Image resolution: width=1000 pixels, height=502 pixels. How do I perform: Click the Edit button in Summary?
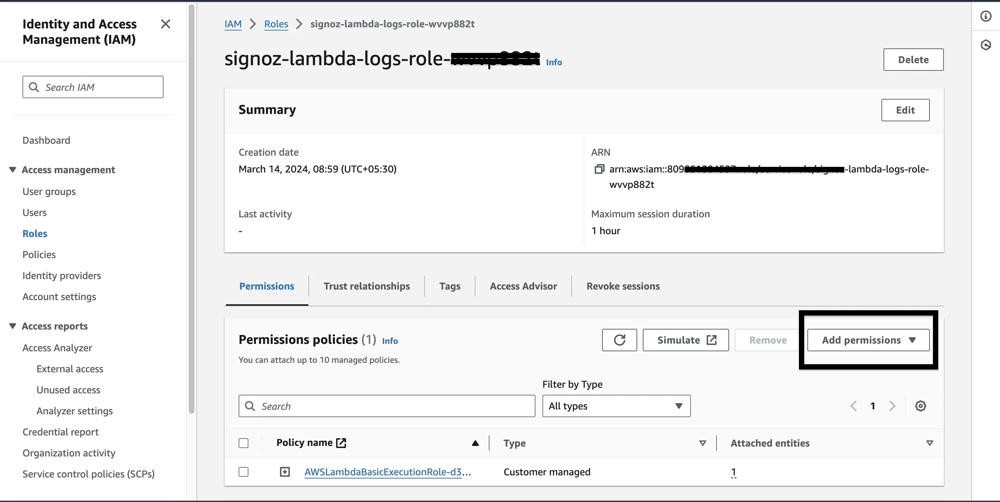pyautogui.click(x=905, y=110)
